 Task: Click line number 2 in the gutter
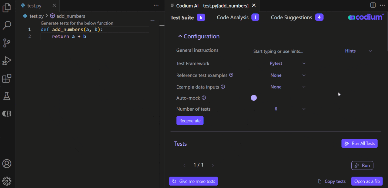pos(29,37)
